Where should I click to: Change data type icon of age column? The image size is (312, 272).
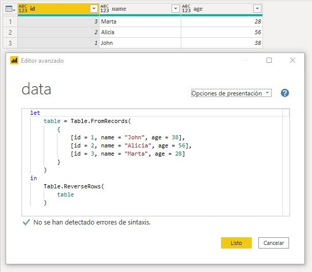tap(186, 9)
